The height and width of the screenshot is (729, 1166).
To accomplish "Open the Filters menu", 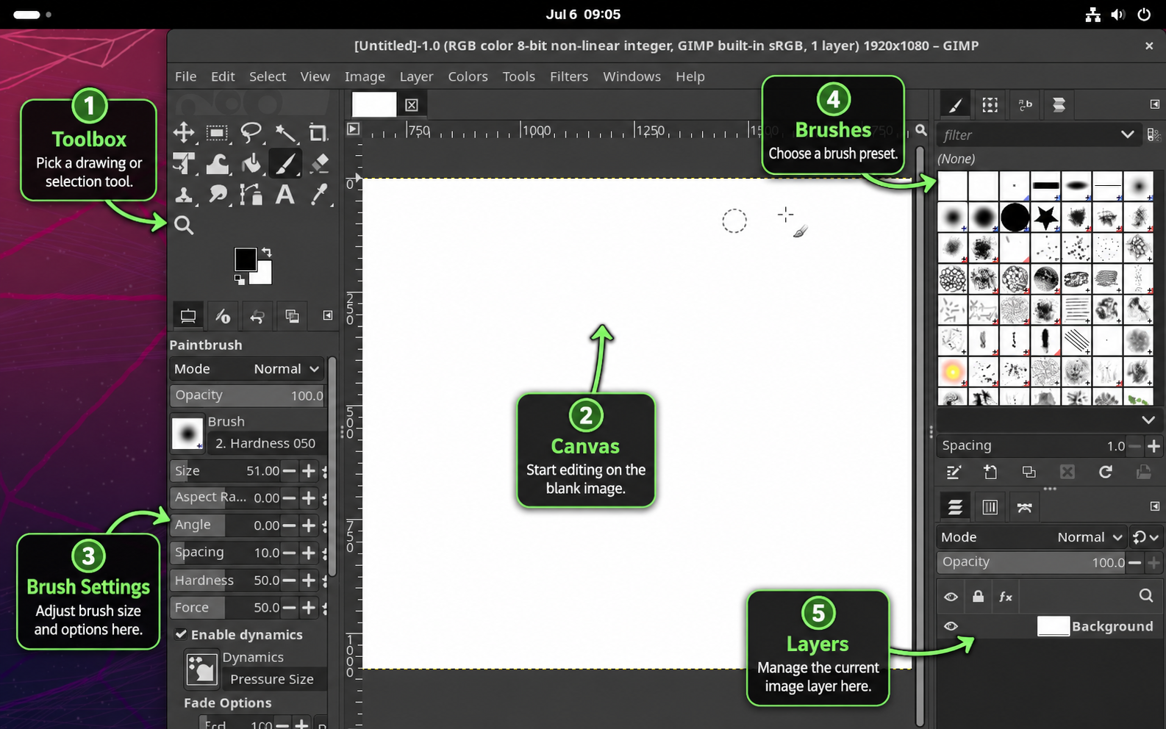I will click(x=569, y=76).
